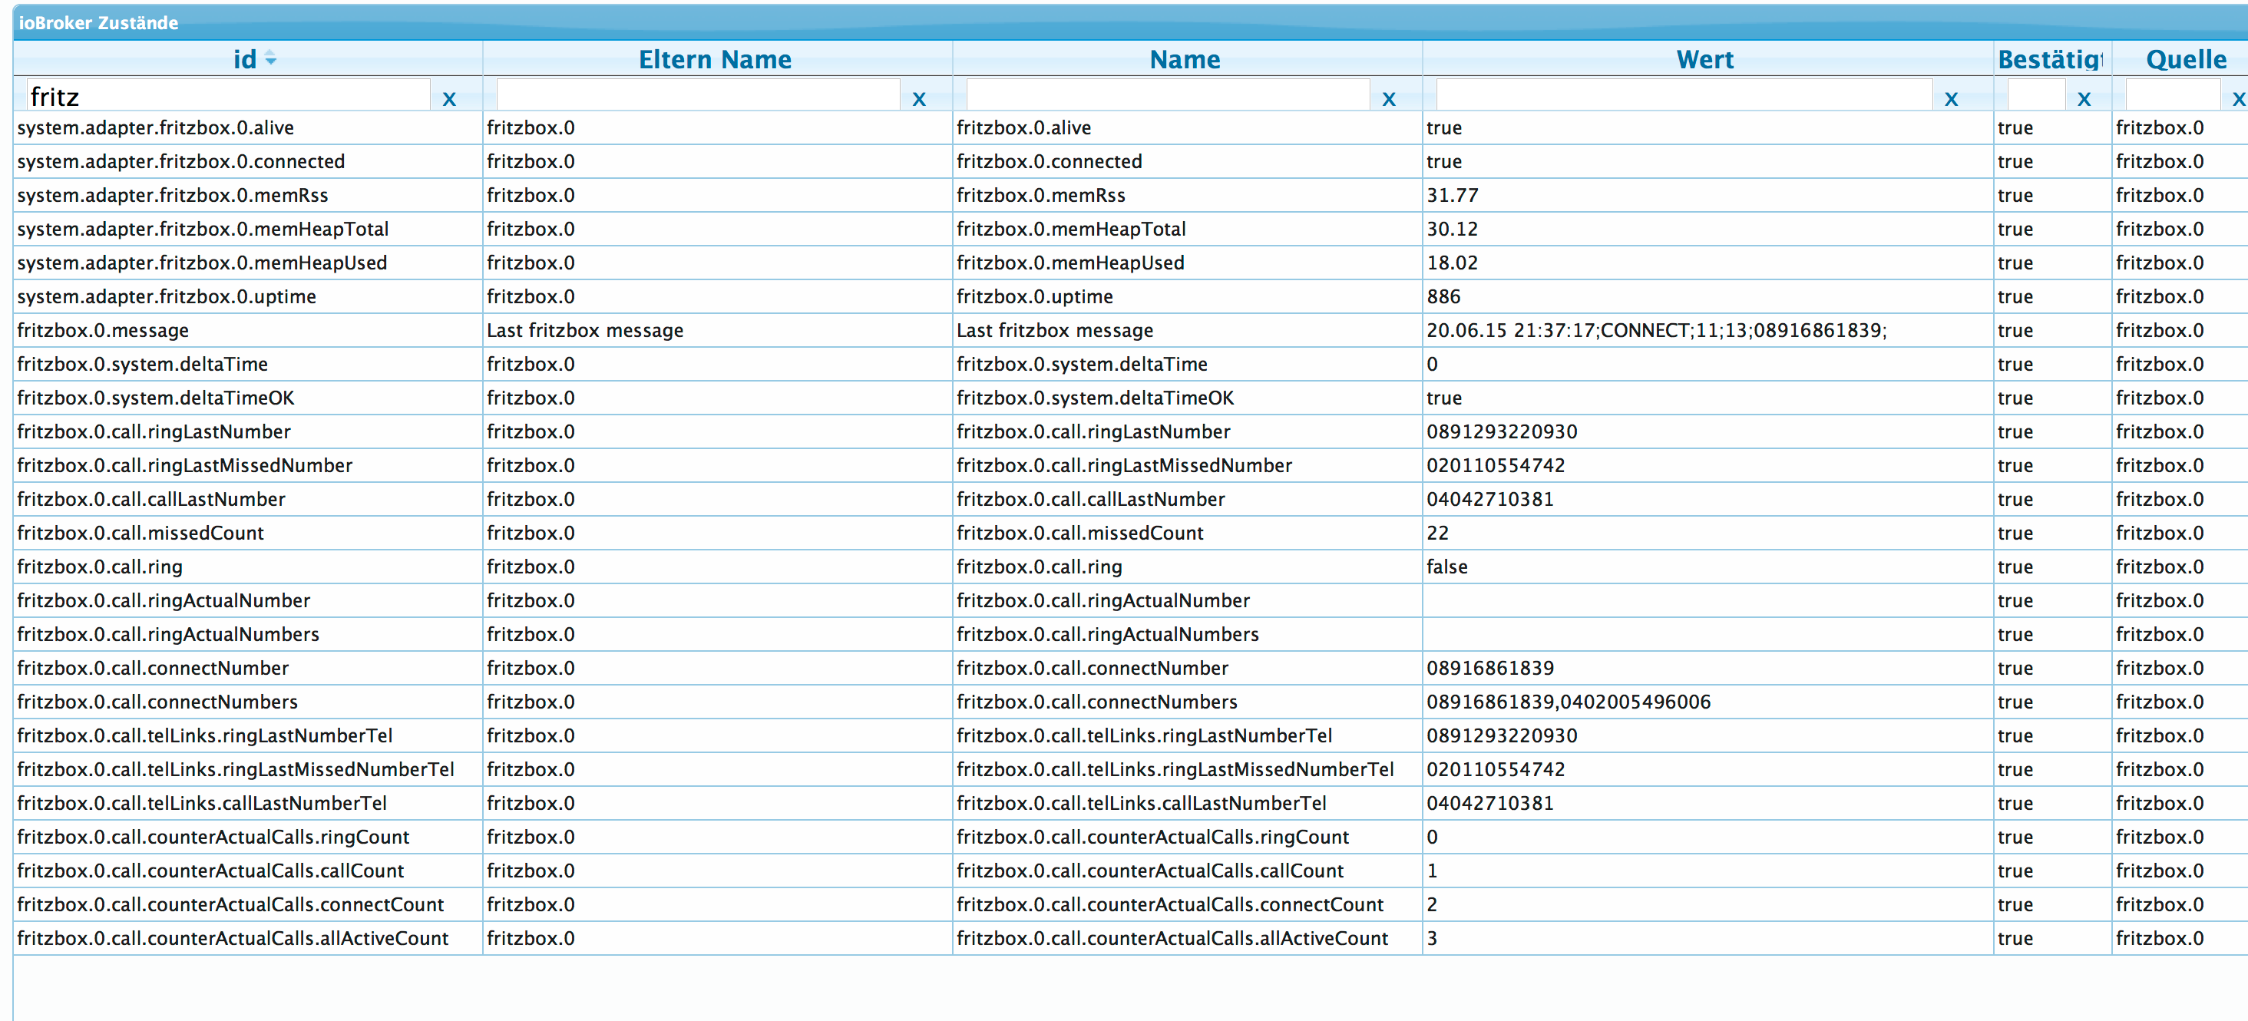
Task: Click missedCount value 22
Action: [x=1437, y=534]
